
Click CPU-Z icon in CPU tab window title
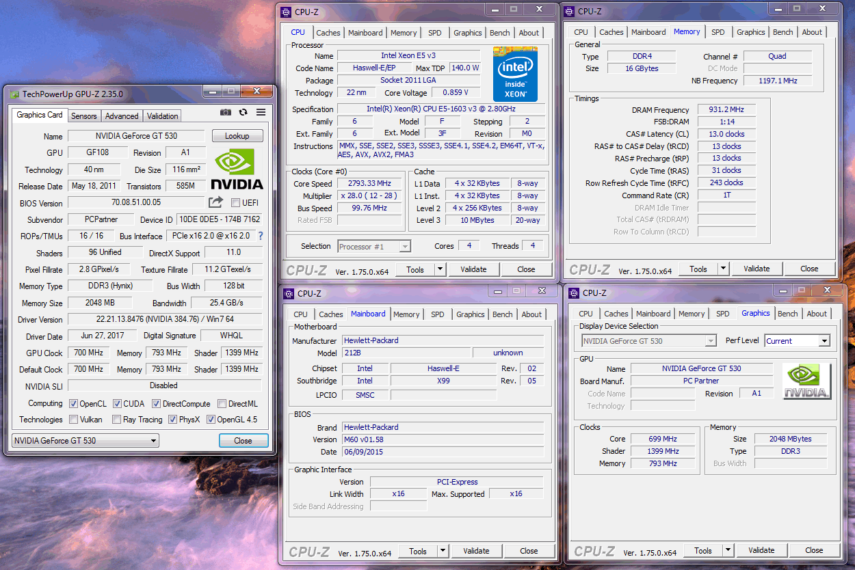pos(285,12)
